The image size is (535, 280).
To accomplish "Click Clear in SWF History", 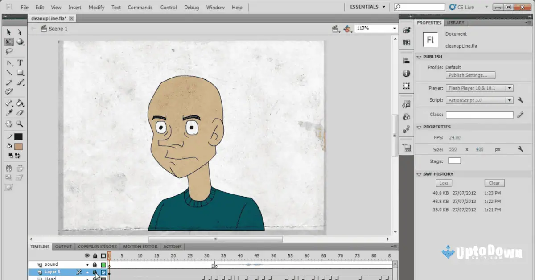I will point(494,183).
